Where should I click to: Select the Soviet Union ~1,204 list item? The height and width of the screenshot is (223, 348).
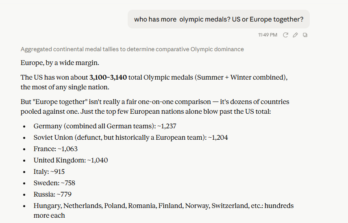coord(131,137)
